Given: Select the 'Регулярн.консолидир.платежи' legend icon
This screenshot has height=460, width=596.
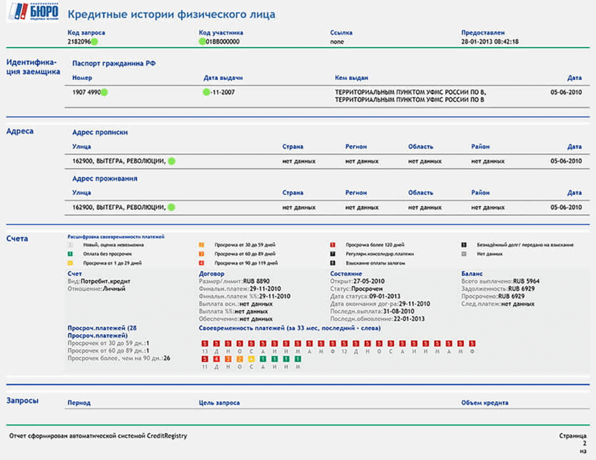Looking at the screenshot, I should [333, 254].
